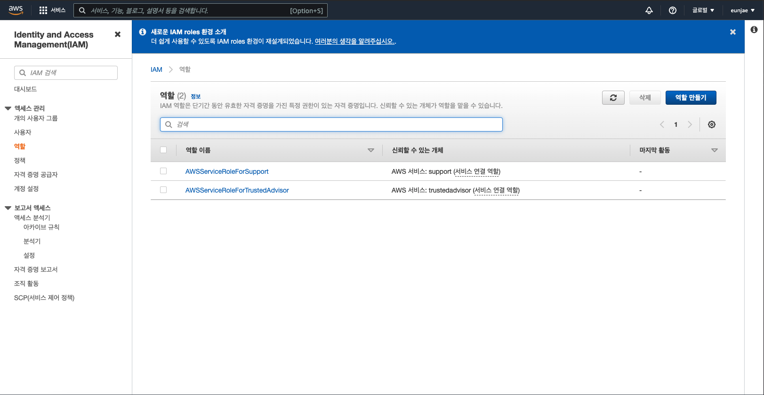Open 대시보드 in the sidebar
Image resolution: width=764 pixels, height=395 pixels.
pos(25,89)
